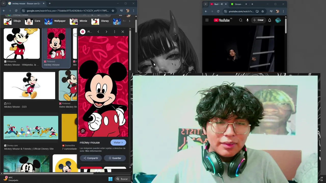The image size is (326, 183).
Task: Open Pinterest mickey mouse thumbnail with red background
Action: [x=56, y=43]
